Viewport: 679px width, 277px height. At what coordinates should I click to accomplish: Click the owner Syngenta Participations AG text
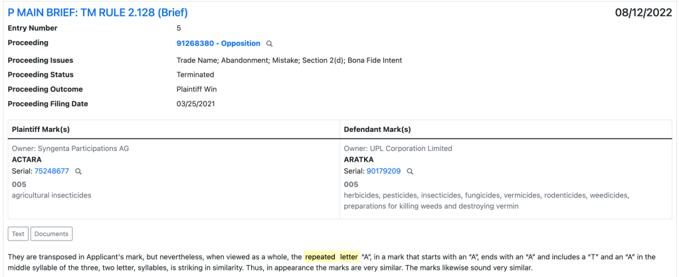point(70,148)
